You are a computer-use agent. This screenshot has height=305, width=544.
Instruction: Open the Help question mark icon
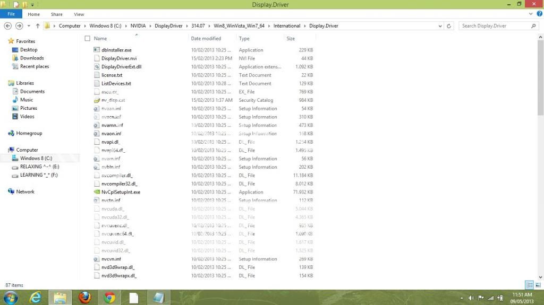540,14
